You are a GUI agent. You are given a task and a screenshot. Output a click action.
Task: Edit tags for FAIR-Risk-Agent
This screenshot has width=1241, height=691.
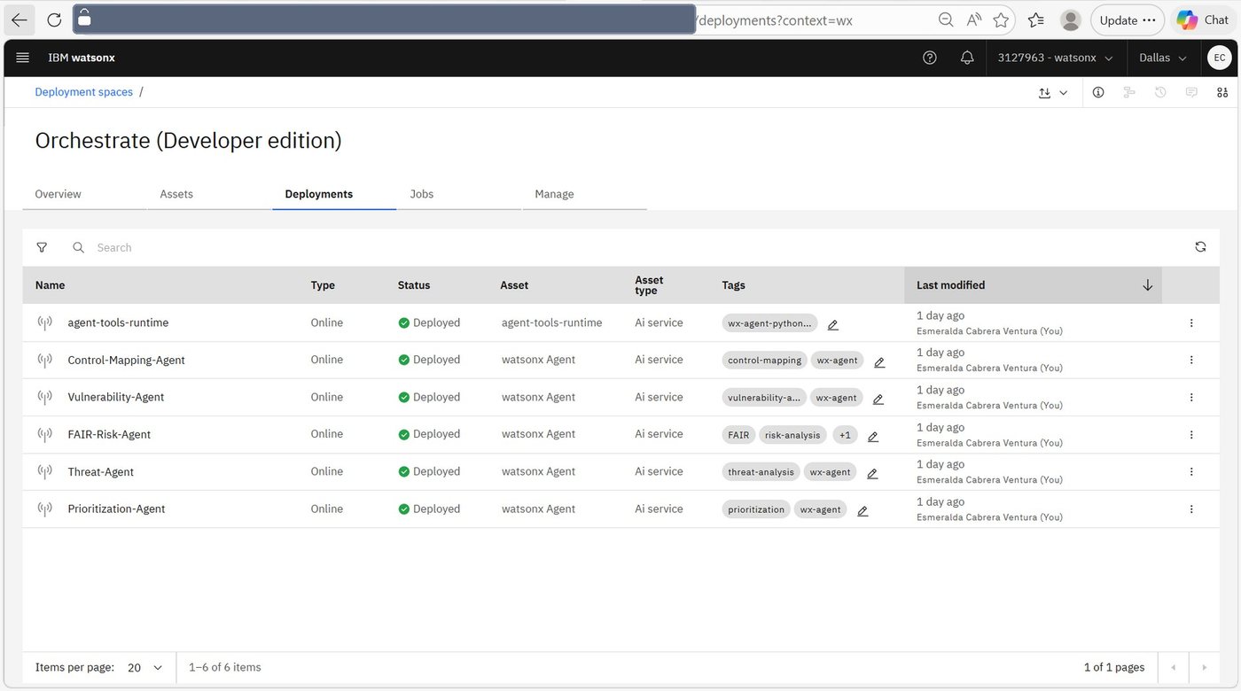pos(873,436)
